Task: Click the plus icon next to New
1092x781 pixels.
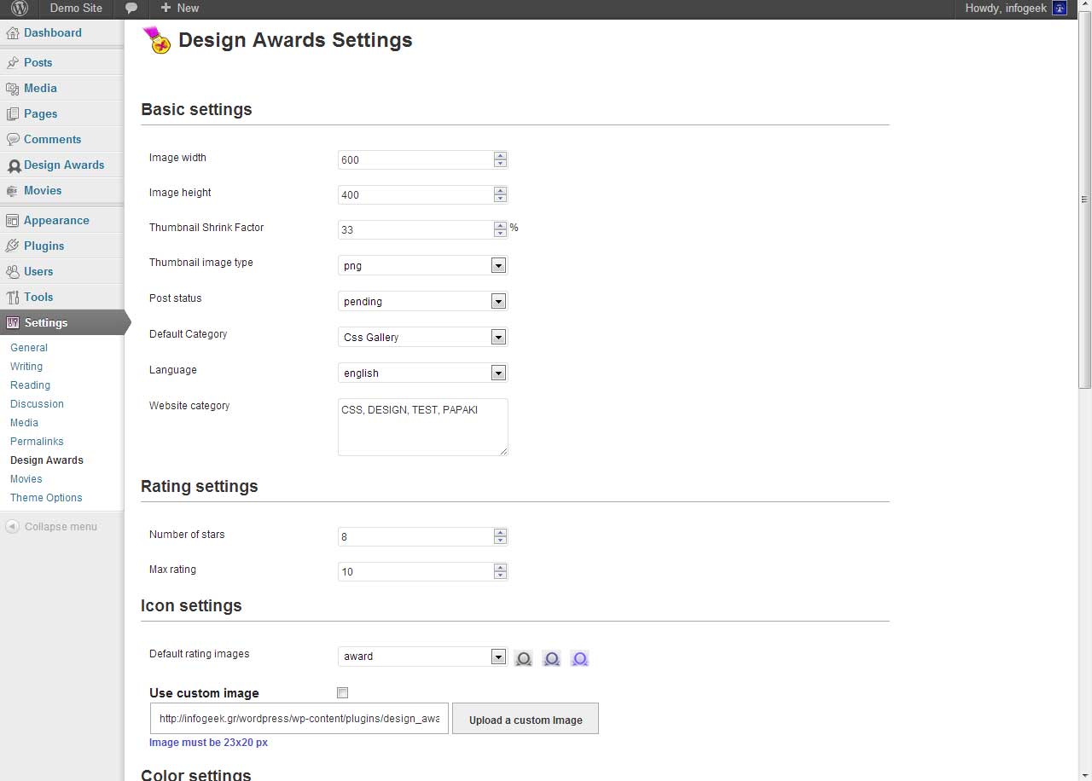Action: [166, 9]
